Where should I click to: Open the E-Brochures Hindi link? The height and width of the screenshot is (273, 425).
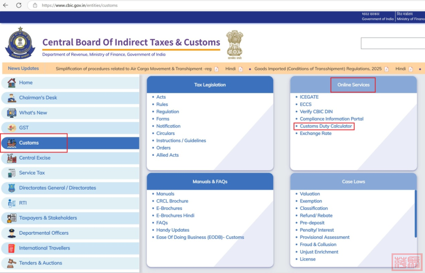coord(175,216)
